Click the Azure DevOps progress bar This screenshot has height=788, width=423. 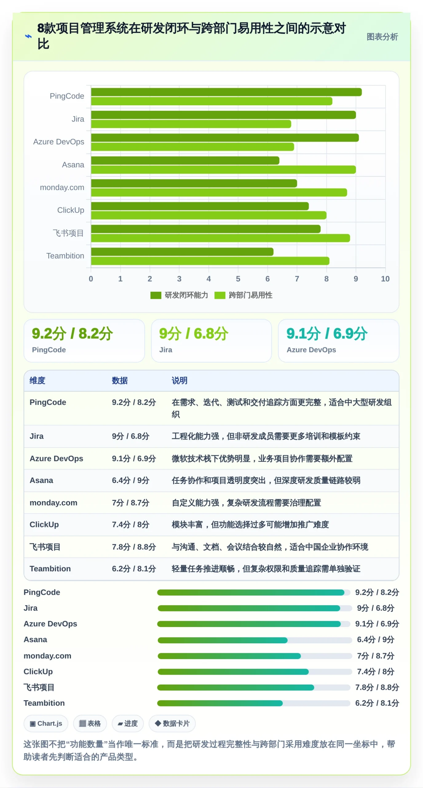click(x=254, y=624)
